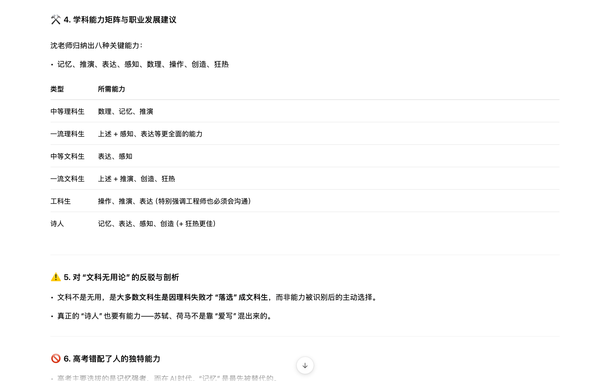Click the yellow warning triangle emoji
Viewport: 594px width, 381px height.
(x=56, y=277)
